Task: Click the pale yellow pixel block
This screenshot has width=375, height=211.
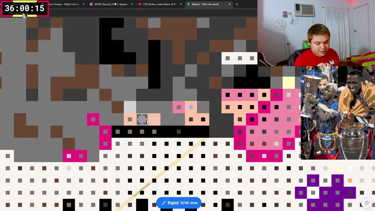Action: click(289, 83)
